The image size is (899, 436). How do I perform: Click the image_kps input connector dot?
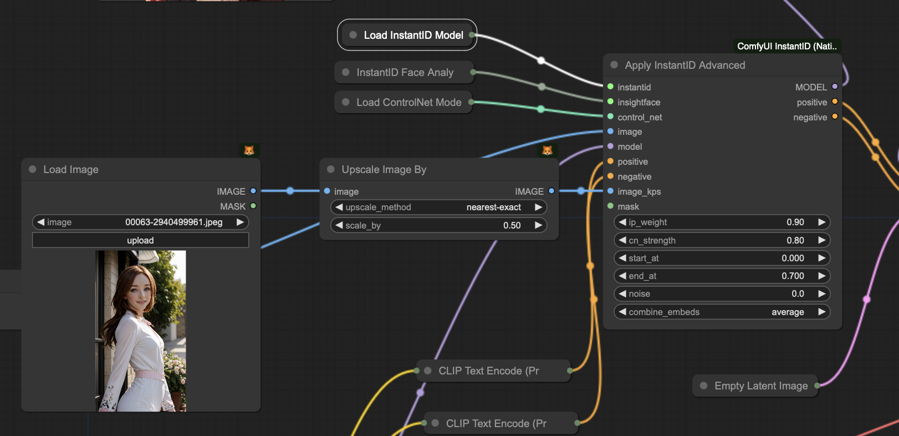click(x=610, y=191)
